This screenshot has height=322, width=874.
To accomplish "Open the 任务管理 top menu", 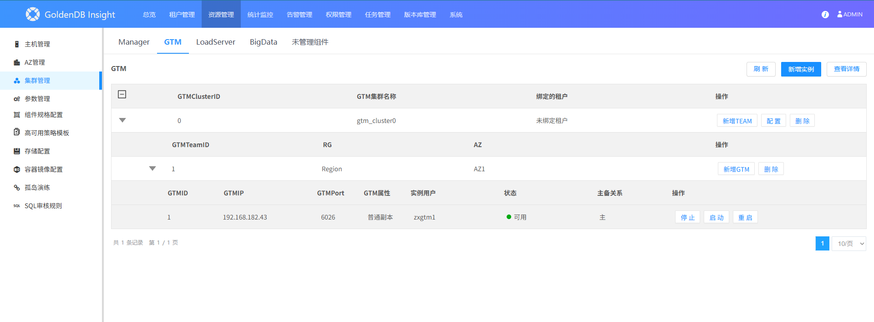I will 378,15.
